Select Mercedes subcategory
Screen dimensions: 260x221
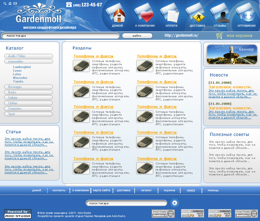[x=20, y=78]
